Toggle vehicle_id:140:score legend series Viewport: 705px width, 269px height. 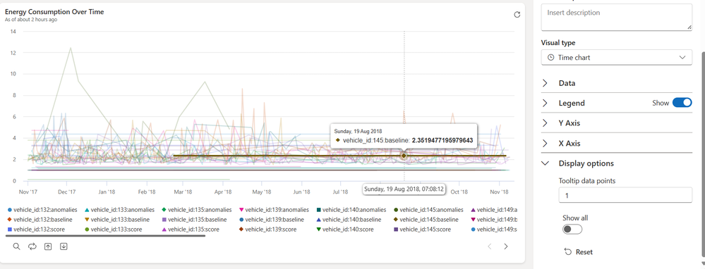345,230
